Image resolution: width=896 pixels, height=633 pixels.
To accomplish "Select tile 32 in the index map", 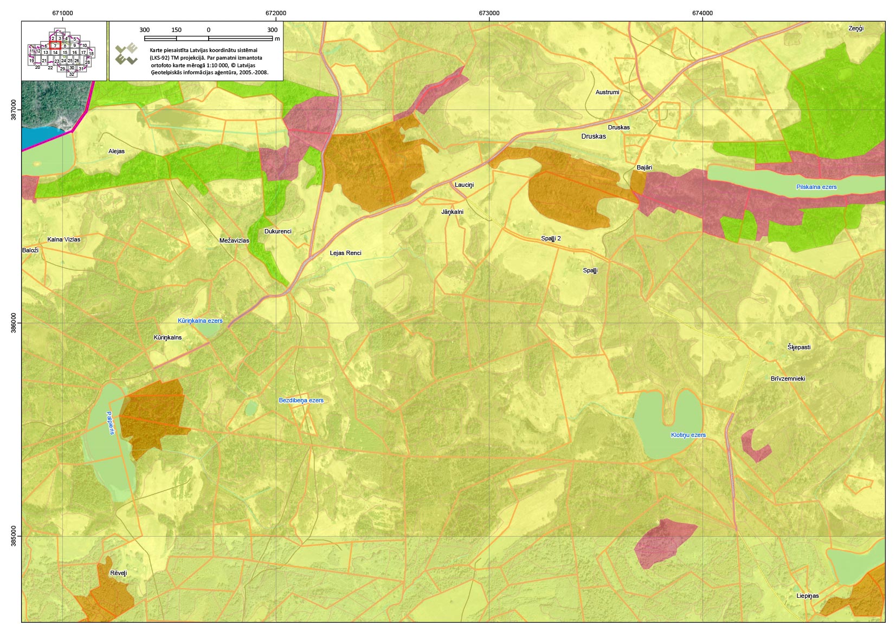I will click(x=72, y=74).
